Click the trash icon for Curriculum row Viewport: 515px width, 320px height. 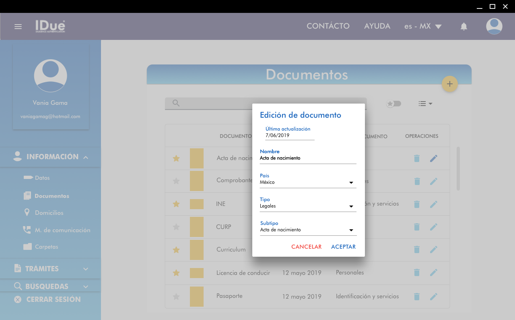[x=417, y=250]
